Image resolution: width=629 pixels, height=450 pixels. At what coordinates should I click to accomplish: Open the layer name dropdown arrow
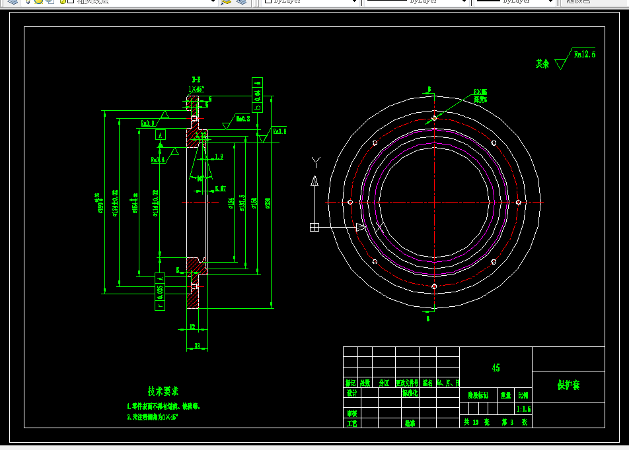[x=213, y=1]
